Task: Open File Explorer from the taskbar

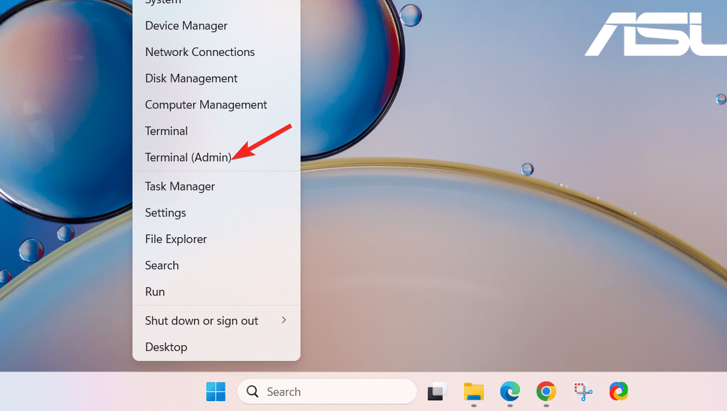Action: [473, 391]
